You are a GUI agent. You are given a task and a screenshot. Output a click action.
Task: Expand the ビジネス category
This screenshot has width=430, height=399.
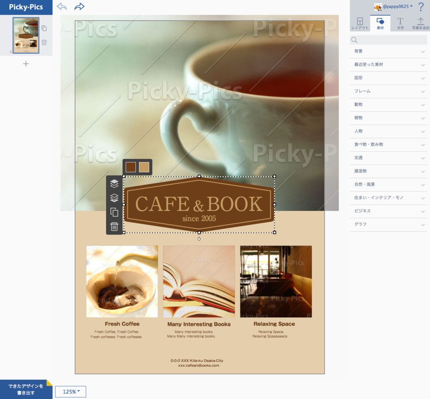[x=388, y=211]
